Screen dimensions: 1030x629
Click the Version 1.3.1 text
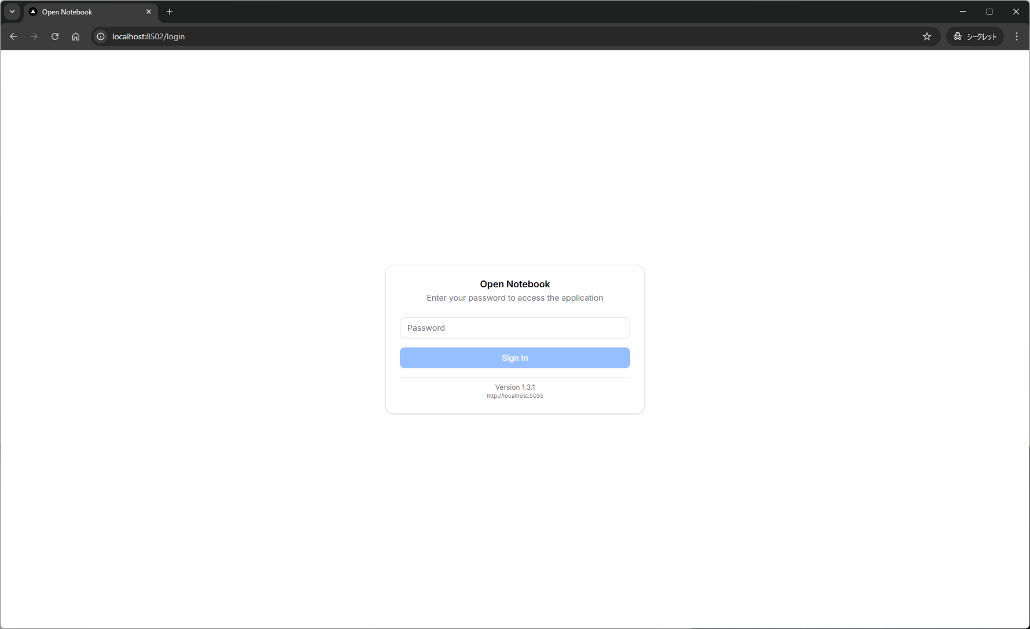click(x=514, y=387)
